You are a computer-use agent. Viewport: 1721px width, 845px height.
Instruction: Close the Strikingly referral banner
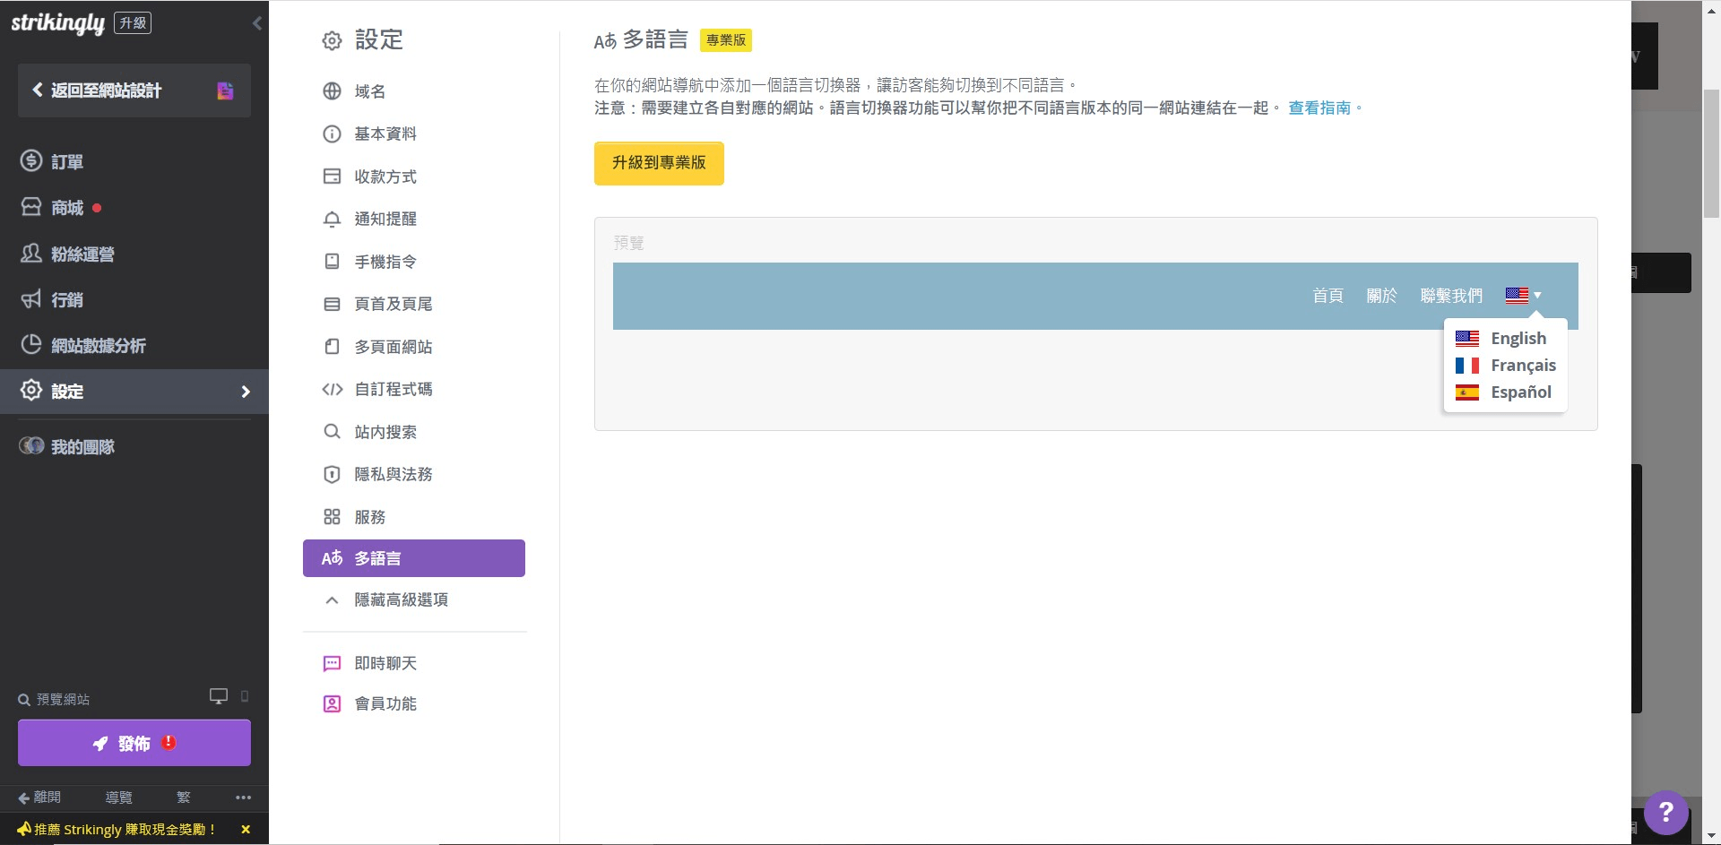246,830
